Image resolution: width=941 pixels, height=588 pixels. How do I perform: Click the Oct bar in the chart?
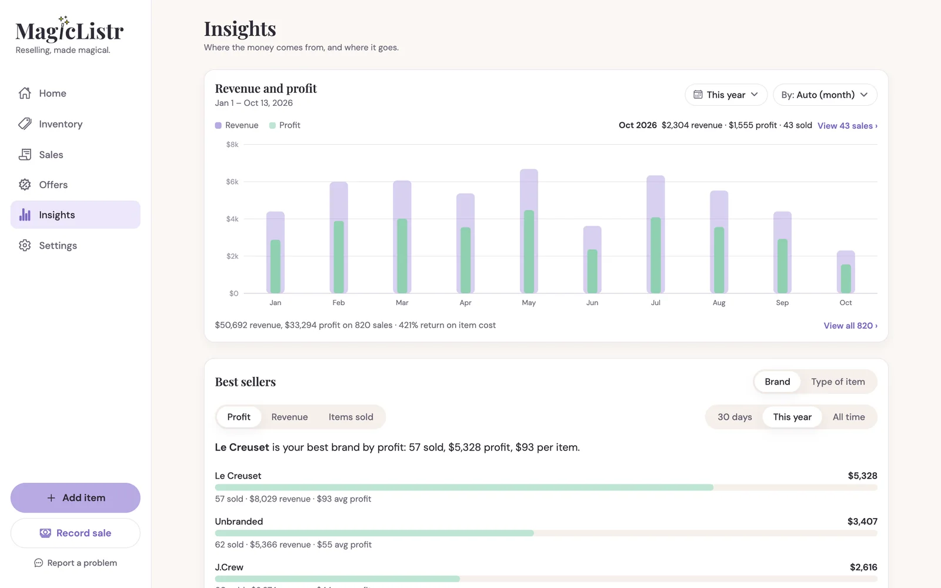point(846,272)
